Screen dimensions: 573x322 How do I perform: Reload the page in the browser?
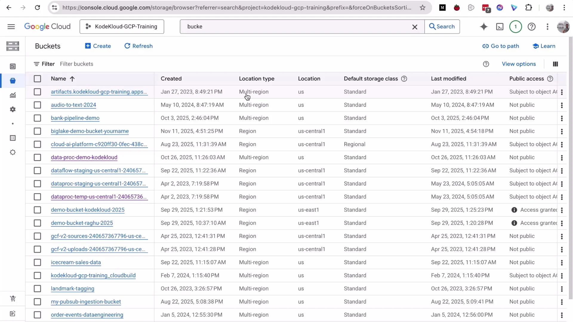point(37,8)
